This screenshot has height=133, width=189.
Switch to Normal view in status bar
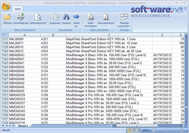(x=129, y=130)
